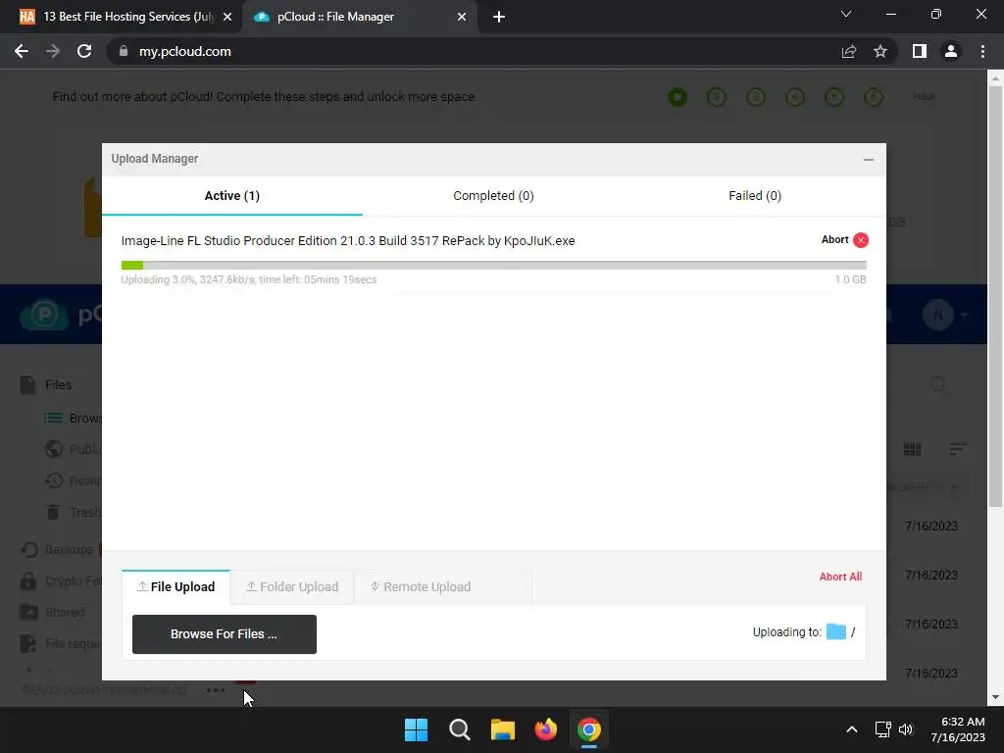Open Chrome three-dot menu

[982, 51]
